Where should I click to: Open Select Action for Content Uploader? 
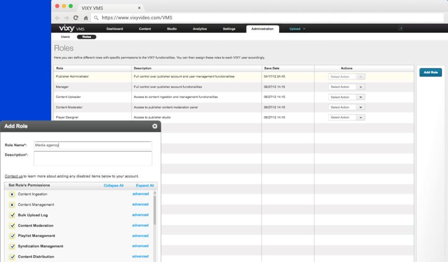point(346,97)
